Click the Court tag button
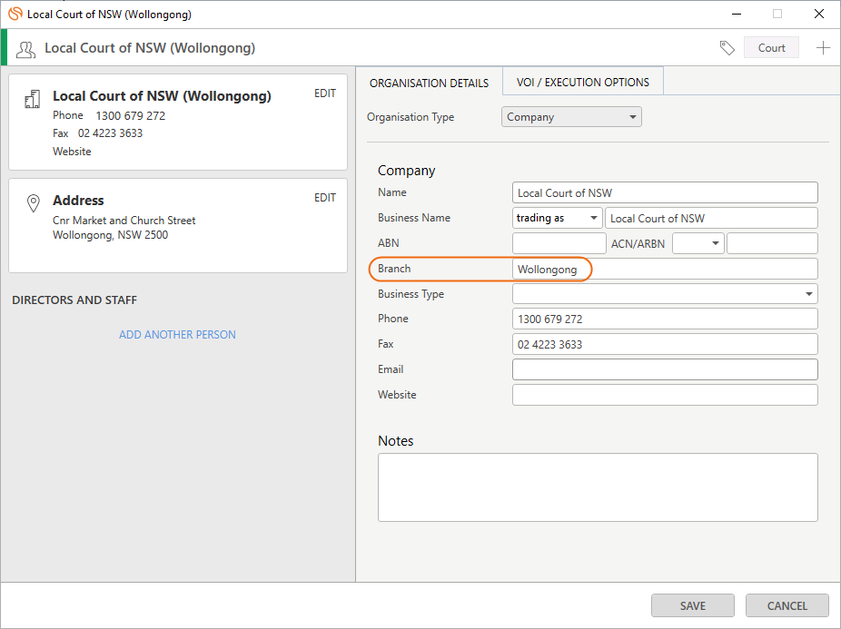Image resolution: width=841 pixels, height=629 pixels. click(771, 48)
